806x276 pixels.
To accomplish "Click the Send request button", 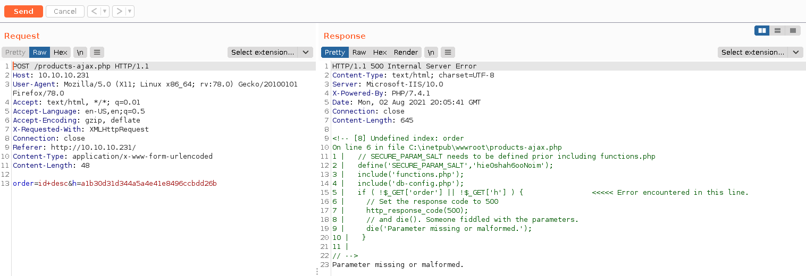I will tap(23, 11).
